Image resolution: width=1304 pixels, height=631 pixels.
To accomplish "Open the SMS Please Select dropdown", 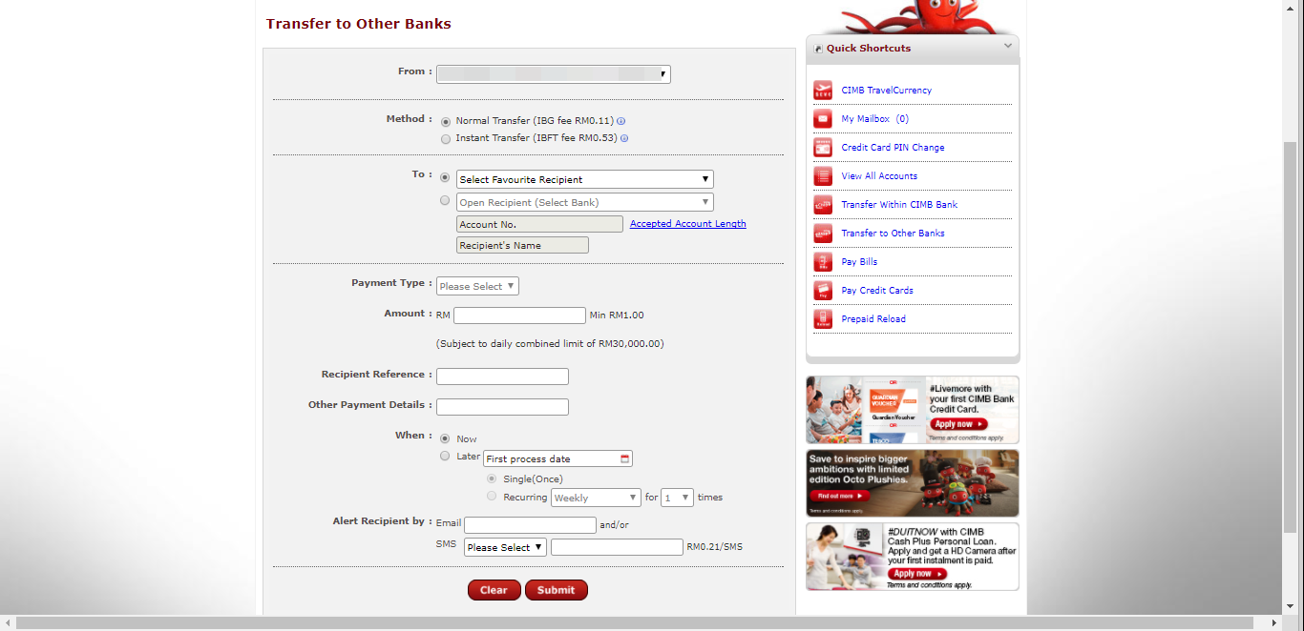I will [505, 547].
